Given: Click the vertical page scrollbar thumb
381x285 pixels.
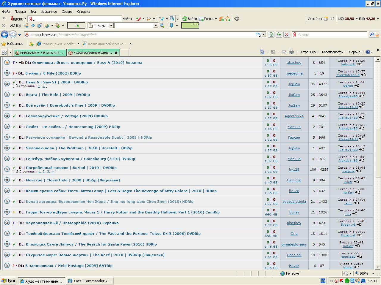Looking at the screenshot, I should click(378, 153).
